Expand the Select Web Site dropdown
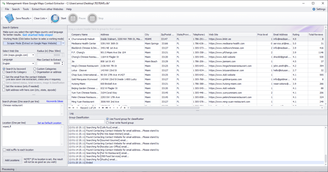328x172 pixels. point(32,55)
